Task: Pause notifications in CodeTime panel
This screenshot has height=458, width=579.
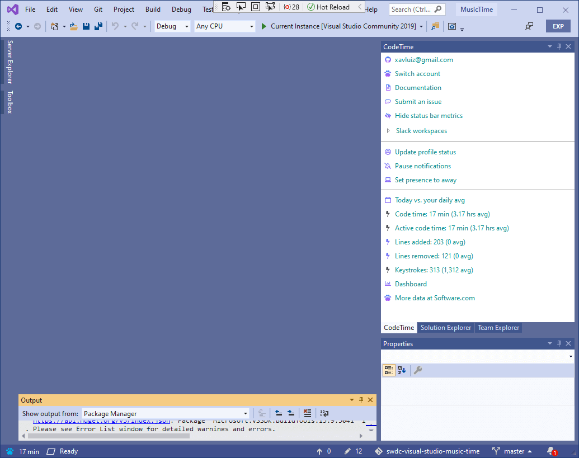Action: (422, 166)
